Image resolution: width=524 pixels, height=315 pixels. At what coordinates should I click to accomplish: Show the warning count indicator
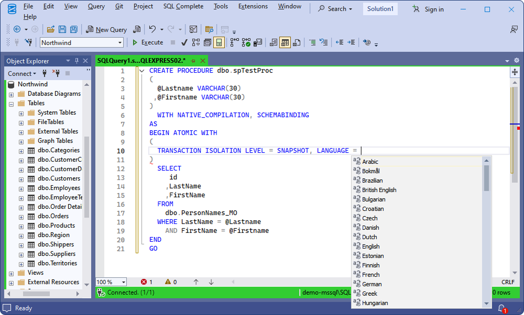coord(171,282)
